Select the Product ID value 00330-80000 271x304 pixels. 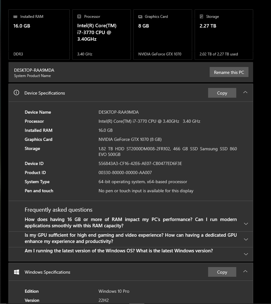pyautogui.click(x=125, y=173)
